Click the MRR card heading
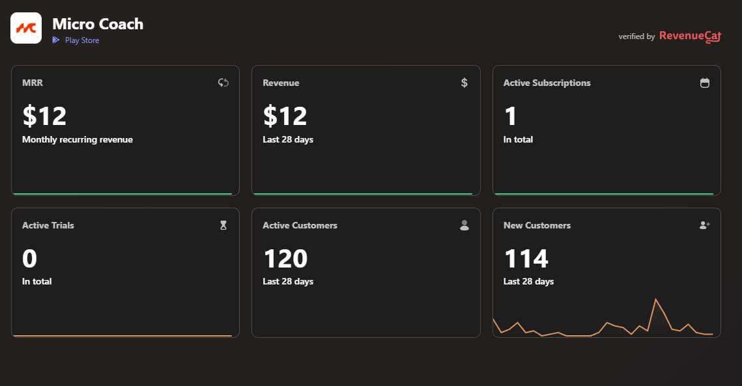 tap(33, 83)
